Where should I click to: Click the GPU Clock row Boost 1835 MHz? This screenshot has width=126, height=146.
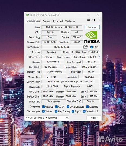(x=93, y=92)
